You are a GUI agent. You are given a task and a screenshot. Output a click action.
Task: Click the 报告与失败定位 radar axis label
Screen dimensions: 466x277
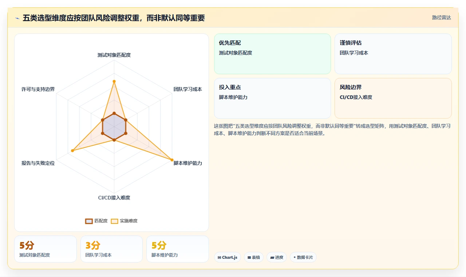click(x=38, y=163)
